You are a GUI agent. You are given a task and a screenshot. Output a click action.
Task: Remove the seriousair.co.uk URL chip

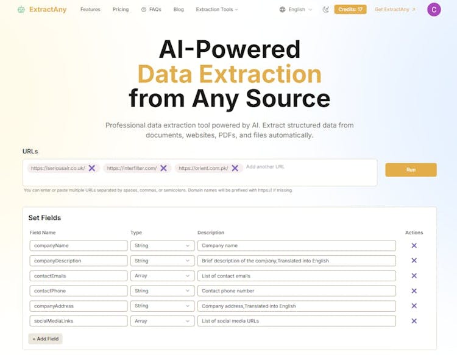pyautogui.click(x=92, y=168)
